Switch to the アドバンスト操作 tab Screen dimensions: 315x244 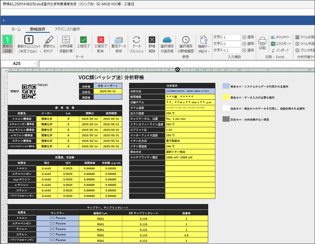(67, 29)
